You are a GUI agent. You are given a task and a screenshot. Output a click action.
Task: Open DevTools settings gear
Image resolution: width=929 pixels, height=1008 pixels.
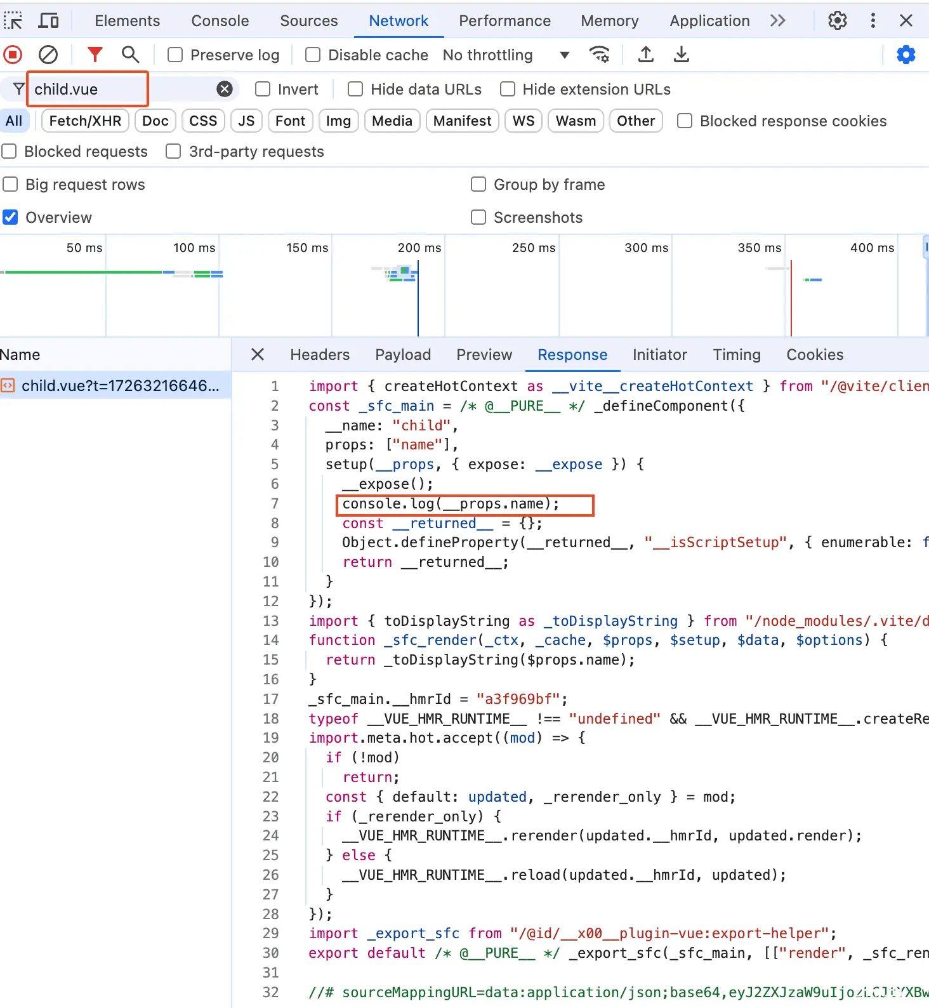(838, 20)
